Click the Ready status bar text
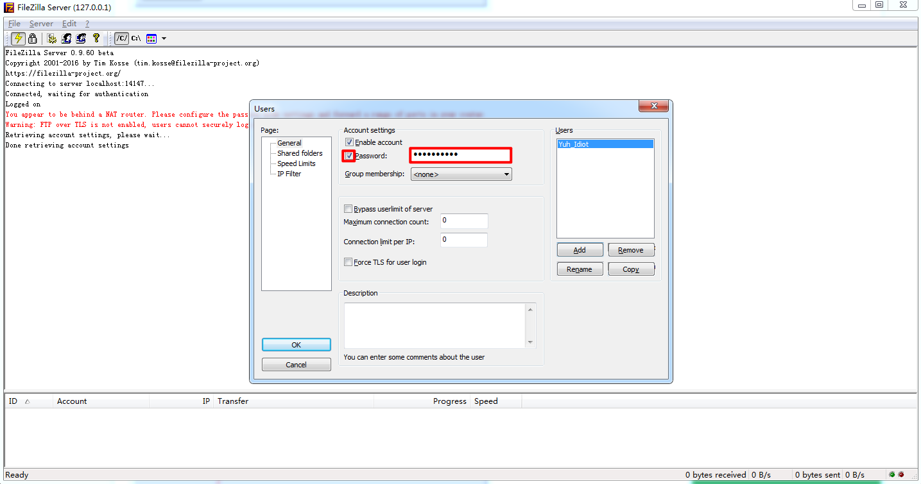This screenshot has width=921, height=484. (x=17, y=475)
